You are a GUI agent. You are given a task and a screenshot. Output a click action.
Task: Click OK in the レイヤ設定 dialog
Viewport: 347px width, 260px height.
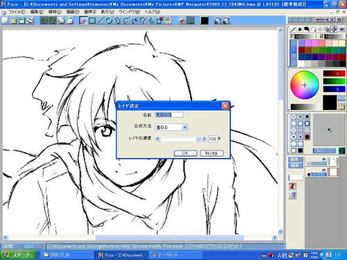coord(185,153)
